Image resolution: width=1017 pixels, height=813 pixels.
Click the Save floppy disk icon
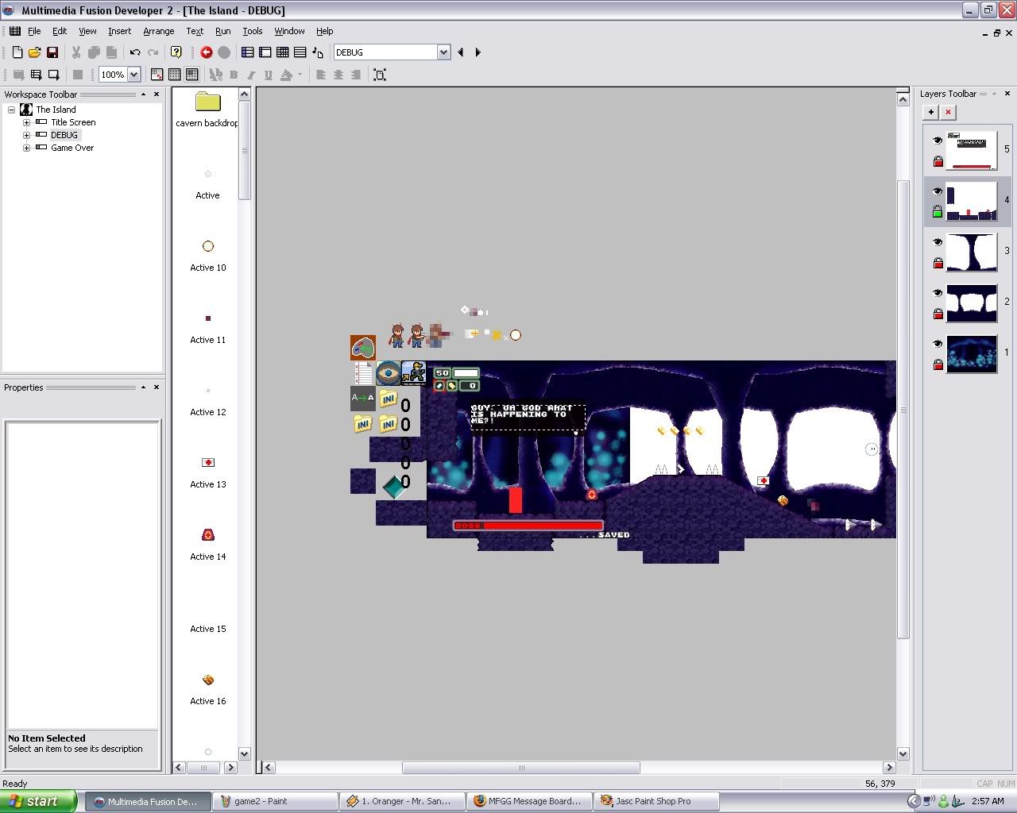pyautogui.click(x=52, y=52)
